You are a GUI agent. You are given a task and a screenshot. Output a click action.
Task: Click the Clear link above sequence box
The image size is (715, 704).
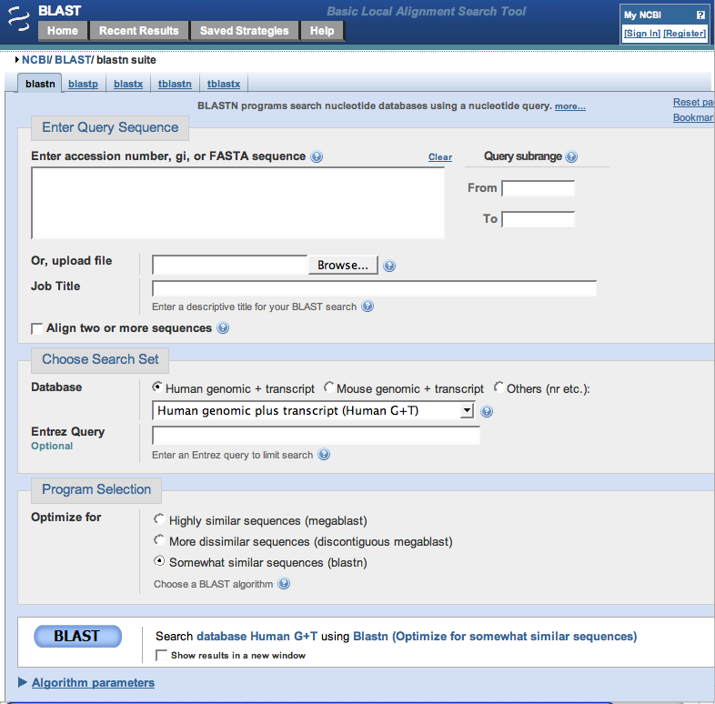click(x=440, y=157)
